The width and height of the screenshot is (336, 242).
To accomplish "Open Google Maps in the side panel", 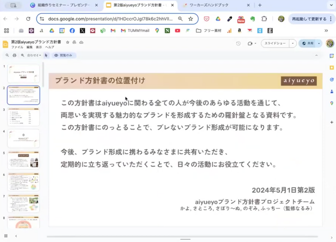I will [332, 103].
